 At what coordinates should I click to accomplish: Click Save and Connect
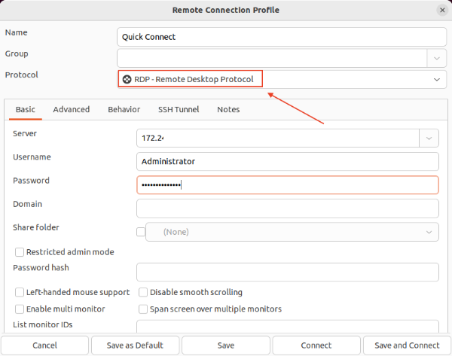[x=407, y=345]
